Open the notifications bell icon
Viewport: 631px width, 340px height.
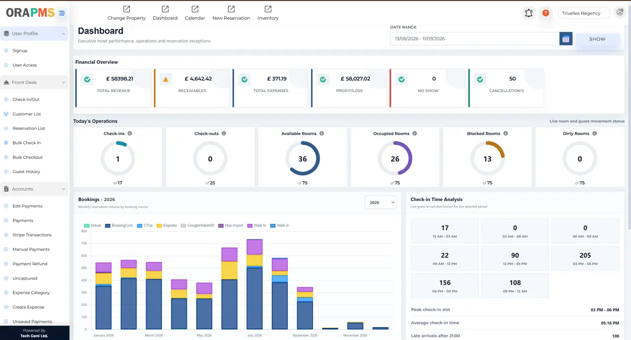[528, 13]
